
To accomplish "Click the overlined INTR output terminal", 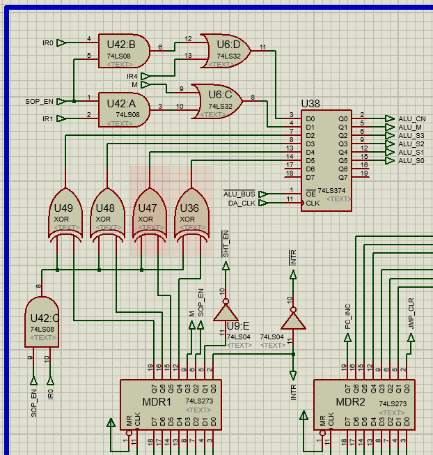I will pos(293,275).
